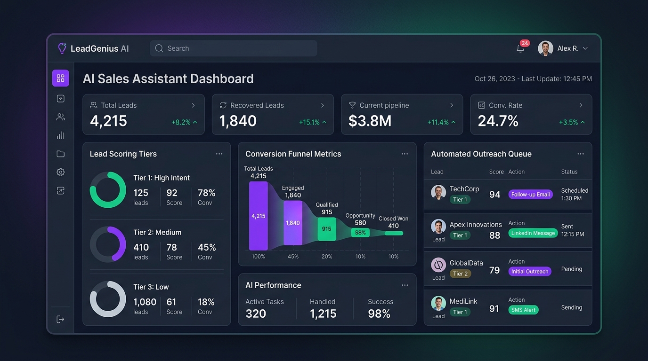This screenshot has width=648, height=361.
Task: Select the green Qualified 915 funnel bar
Action: [x=327, y=229]
